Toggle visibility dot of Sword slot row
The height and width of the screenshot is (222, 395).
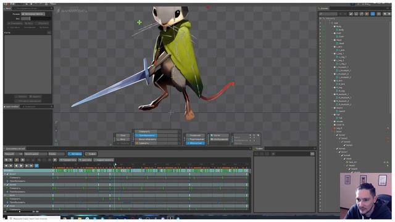[321, 108]
